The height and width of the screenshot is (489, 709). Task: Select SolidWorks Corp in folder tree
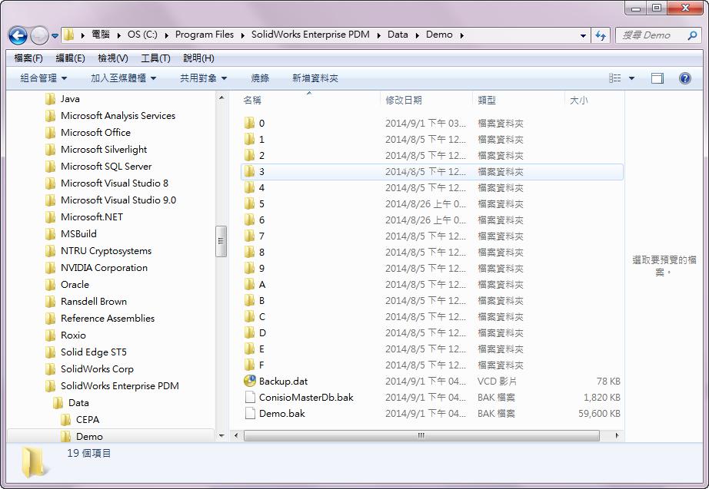pyautogui.click(x=97, y=369)
